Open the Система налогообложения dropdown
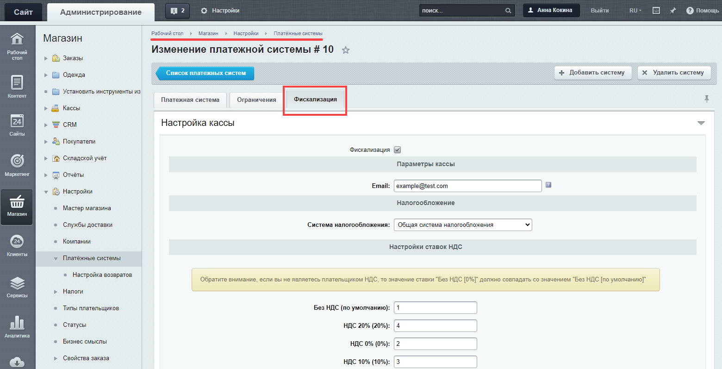 coord(463,225)
